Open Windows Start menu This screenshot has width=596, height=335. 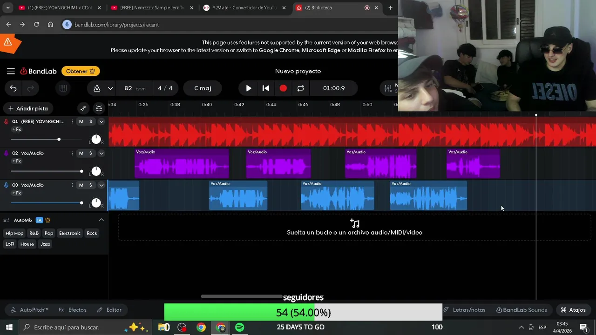click(x=9, y=328)
